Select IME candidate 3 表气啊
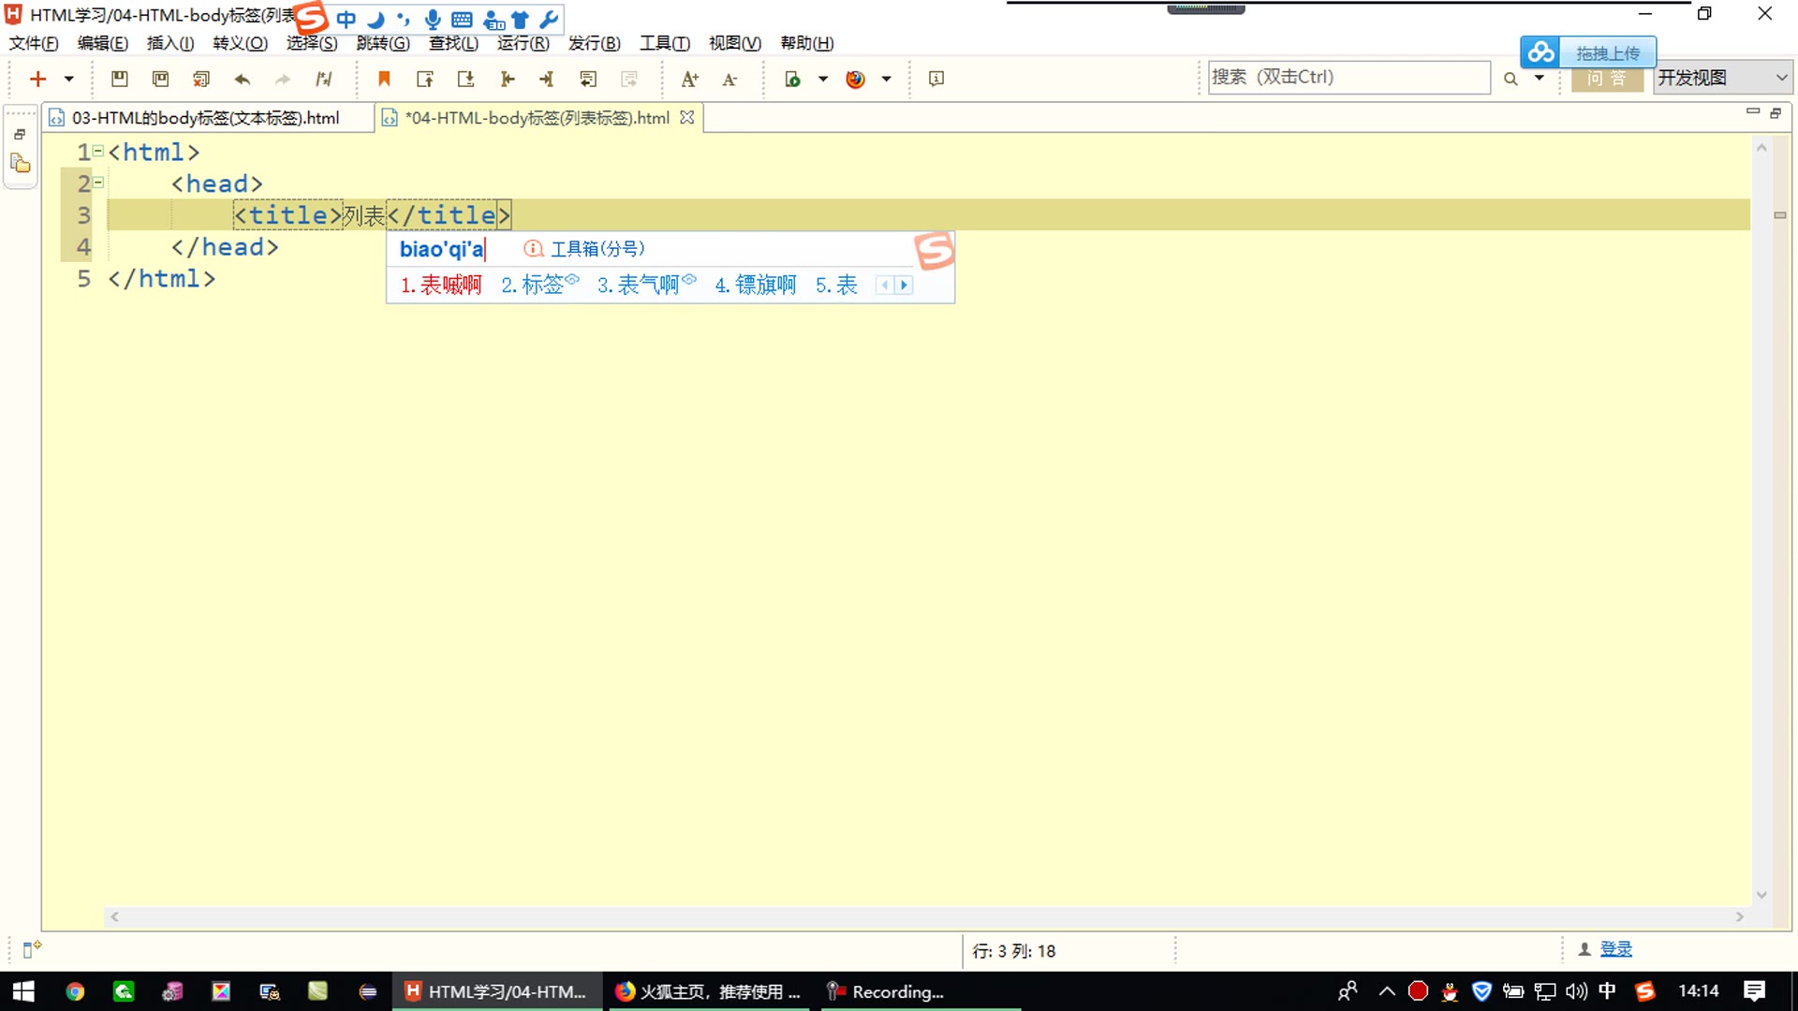The height and width of the screenshot is (1011, 1798). click(x=646, y=285)
